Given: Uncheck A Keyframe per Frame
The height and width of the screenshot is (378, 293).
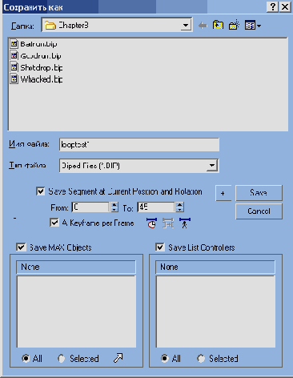Looking at the screenshot, I should [x=54, y=223].
